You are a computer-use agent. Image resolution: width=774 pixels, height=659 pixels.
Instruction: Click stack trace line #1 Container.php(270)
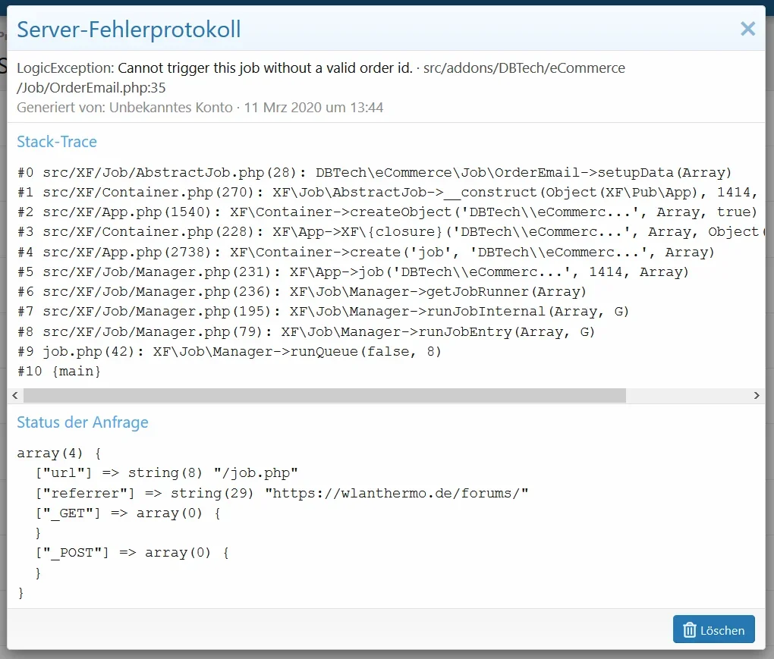click(x=387, y=193)
